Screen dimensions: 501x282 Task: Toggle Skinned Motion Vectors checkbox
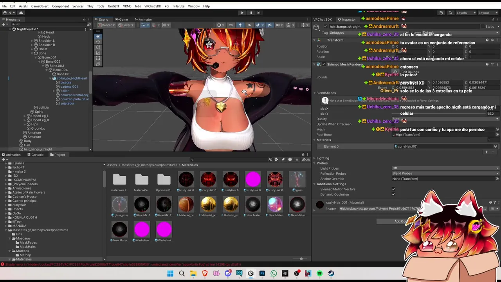(x=393, y=189)
